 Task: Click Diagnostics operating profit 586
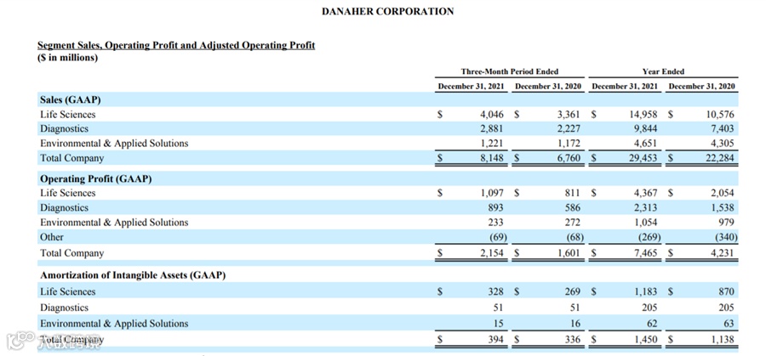point(573,208)
